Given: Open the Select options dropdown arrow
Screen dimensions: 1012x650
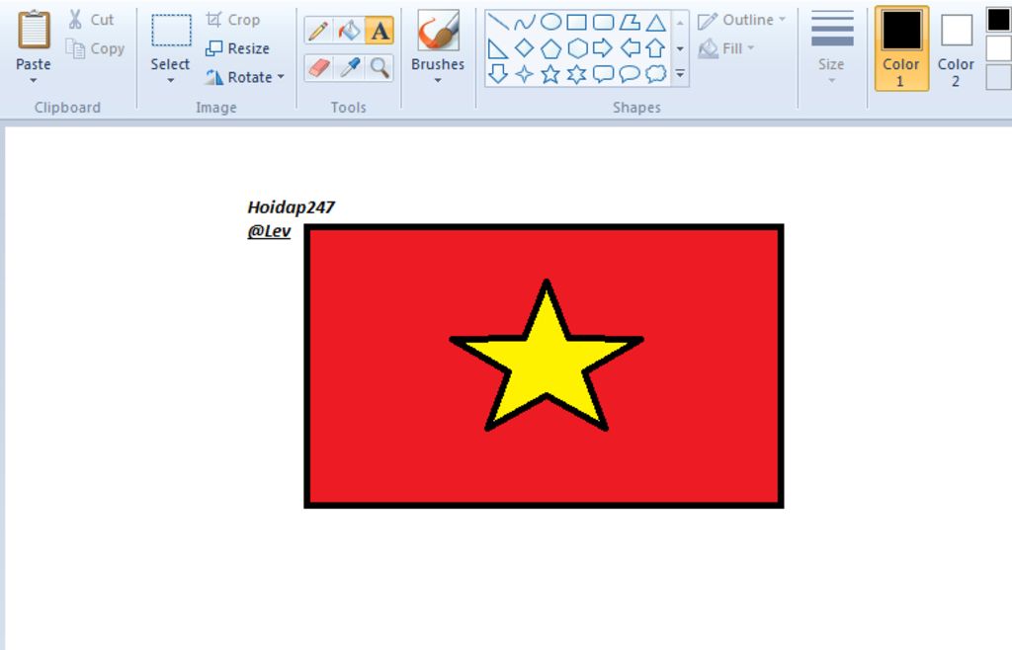Looking at the screenshot, I should click(x=171, y=81).
